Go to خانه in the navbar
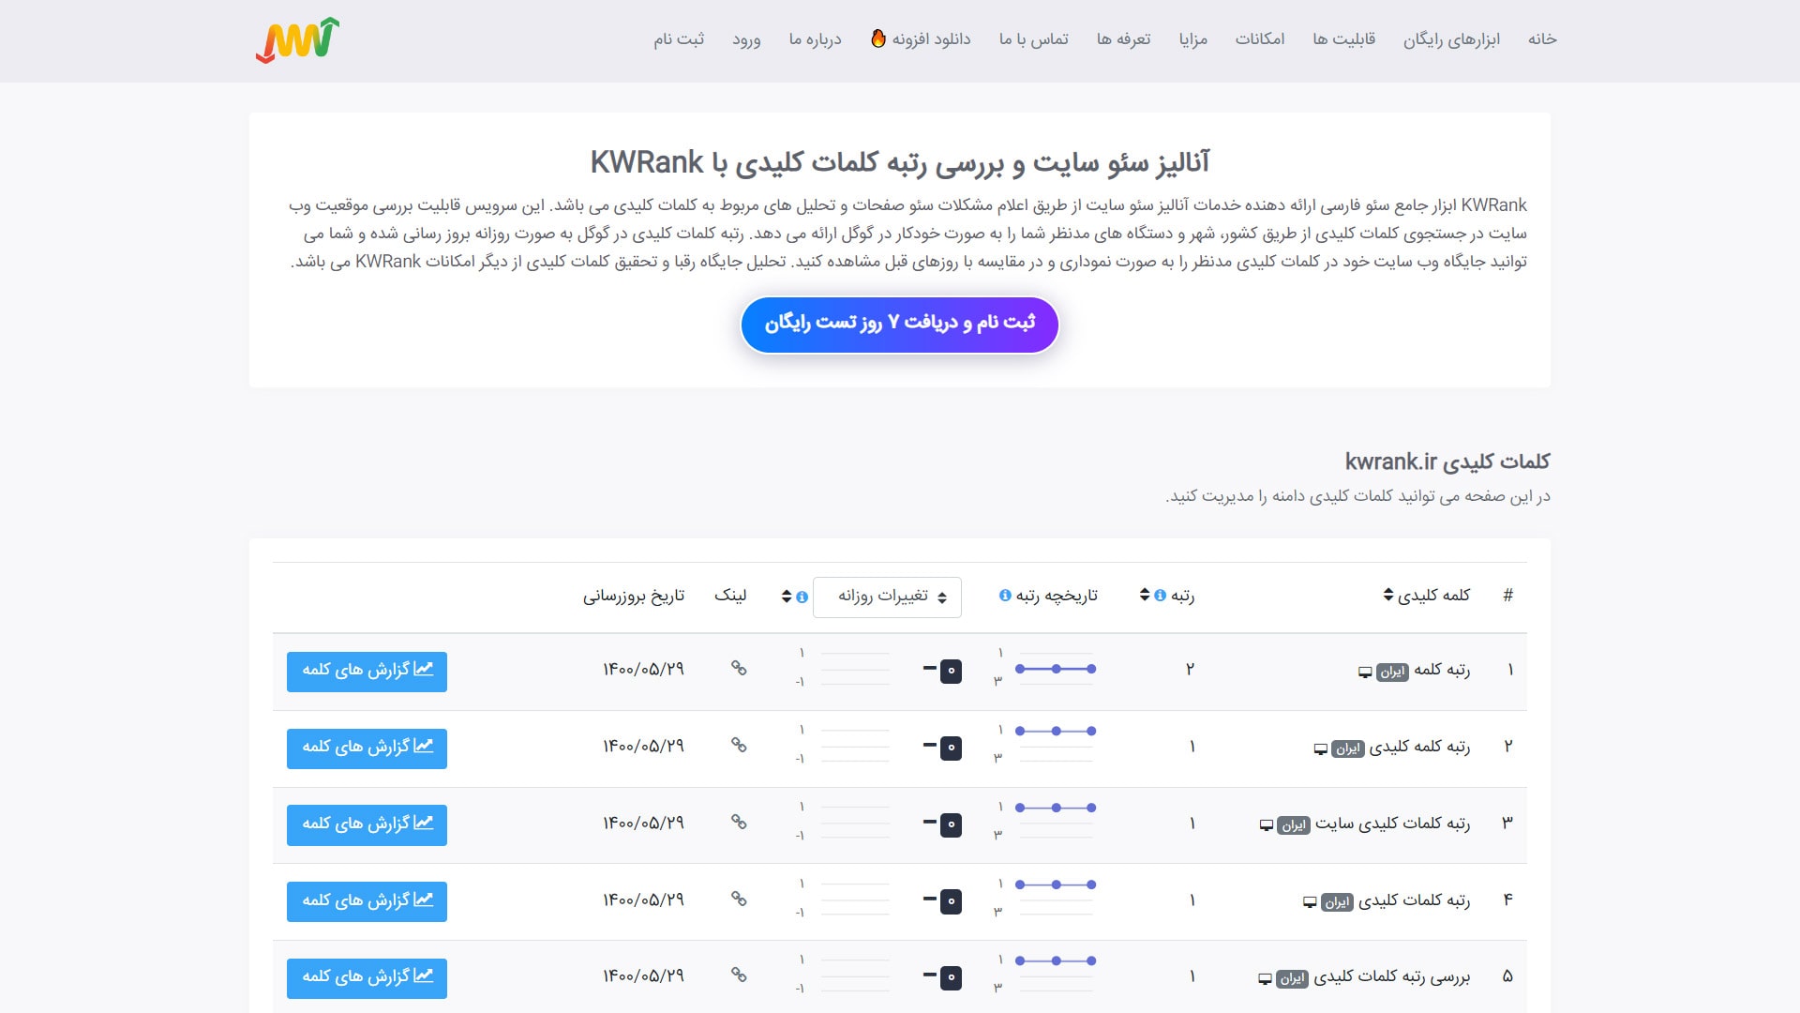The image size is (1800, 1013). coord(1542,38)
